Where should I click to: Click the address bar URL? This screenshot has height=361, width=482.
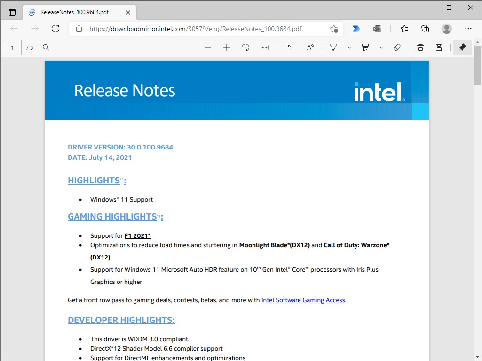pos(196,29)
